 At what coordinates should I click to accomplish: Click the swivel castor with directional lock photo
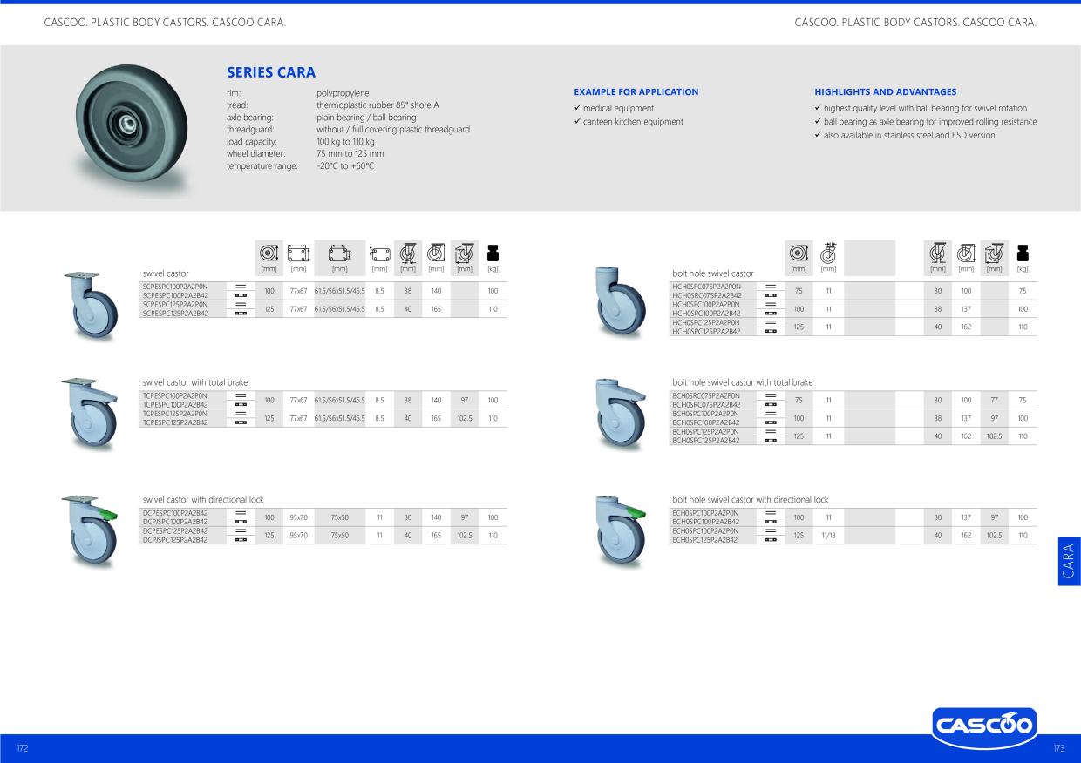point(90,531)
